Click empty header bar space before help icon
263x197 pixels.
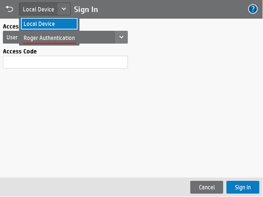click(174, 9)
